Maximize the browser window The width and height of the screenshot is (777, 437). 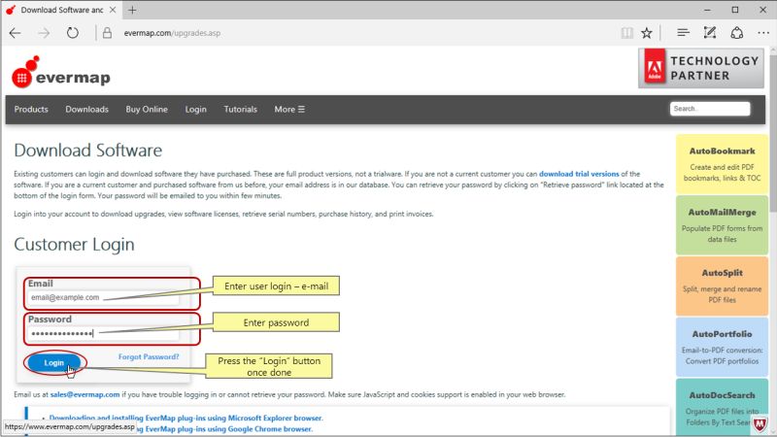[x=735, y=10]
